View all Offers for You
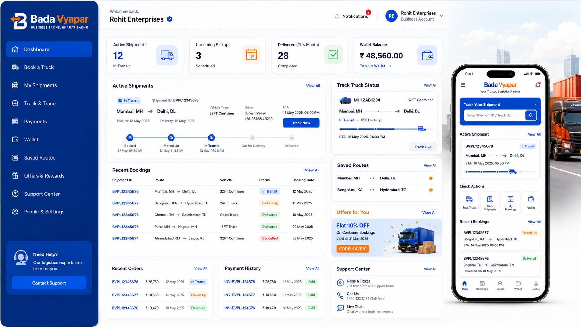 429,213
